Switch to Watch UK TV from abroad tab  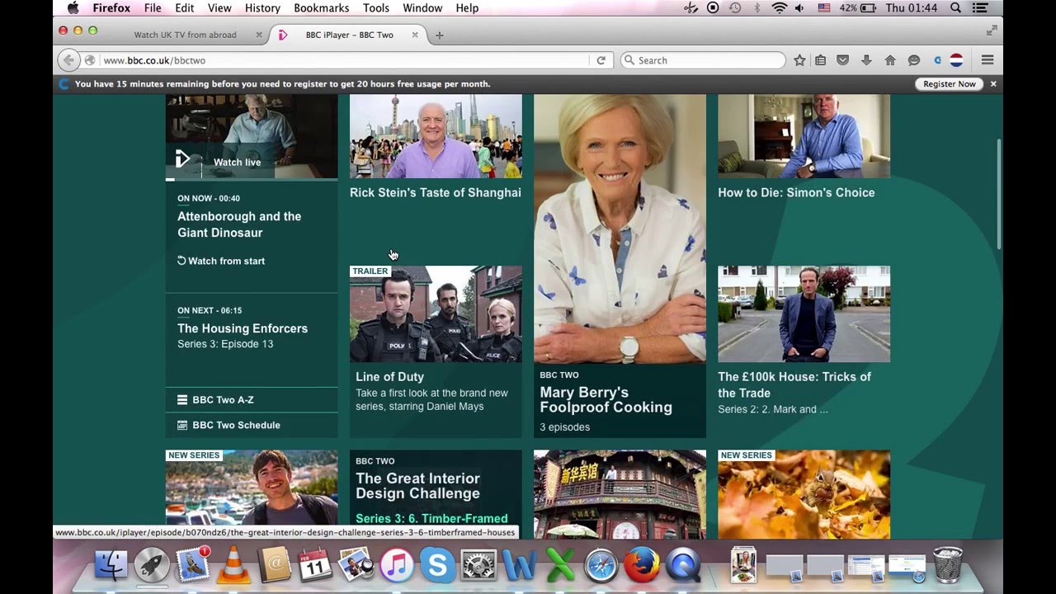click(x=186, y=35)
